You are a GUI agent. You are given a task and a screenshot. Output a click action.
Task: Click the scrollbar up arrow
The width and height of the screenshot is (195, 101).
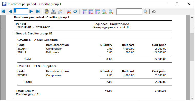tap(192, 18)
